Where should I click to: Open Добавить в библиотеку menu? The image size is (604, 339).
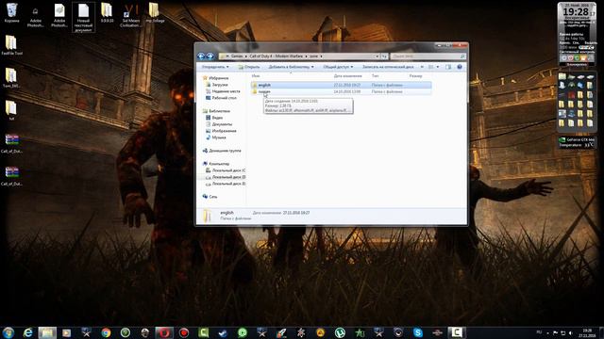pyautogui.click(x=291, y=67)
